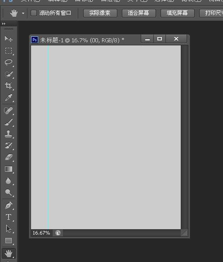Select the Pen tool

point(9,205)
